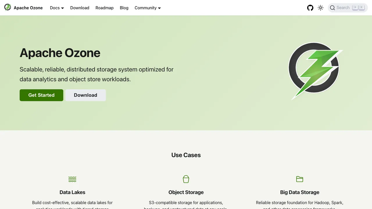Image resolution: width=372 pixels, height=209 pixels.
Task: Click the large Ozone lightning bolt logo
Action: (x=316, y=71)
